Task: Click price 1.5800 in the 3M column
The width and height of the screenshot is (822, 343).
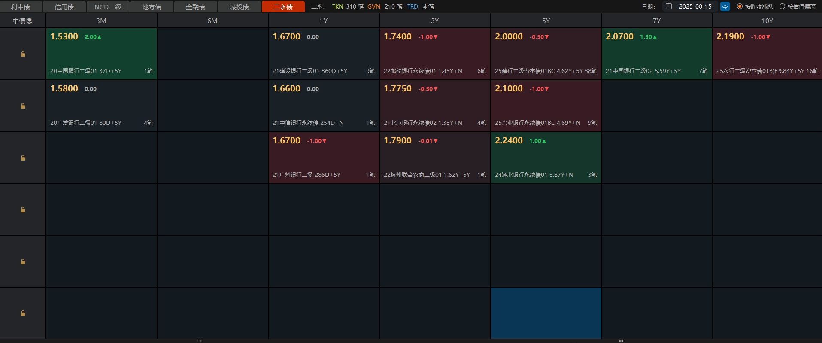Action: pyautogui.click(x=64, y=89)
